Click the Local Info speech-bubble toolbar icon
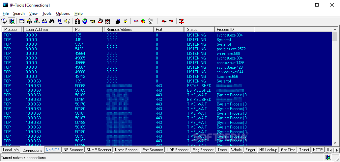This screenshot has width=340, height=162. 4,21
